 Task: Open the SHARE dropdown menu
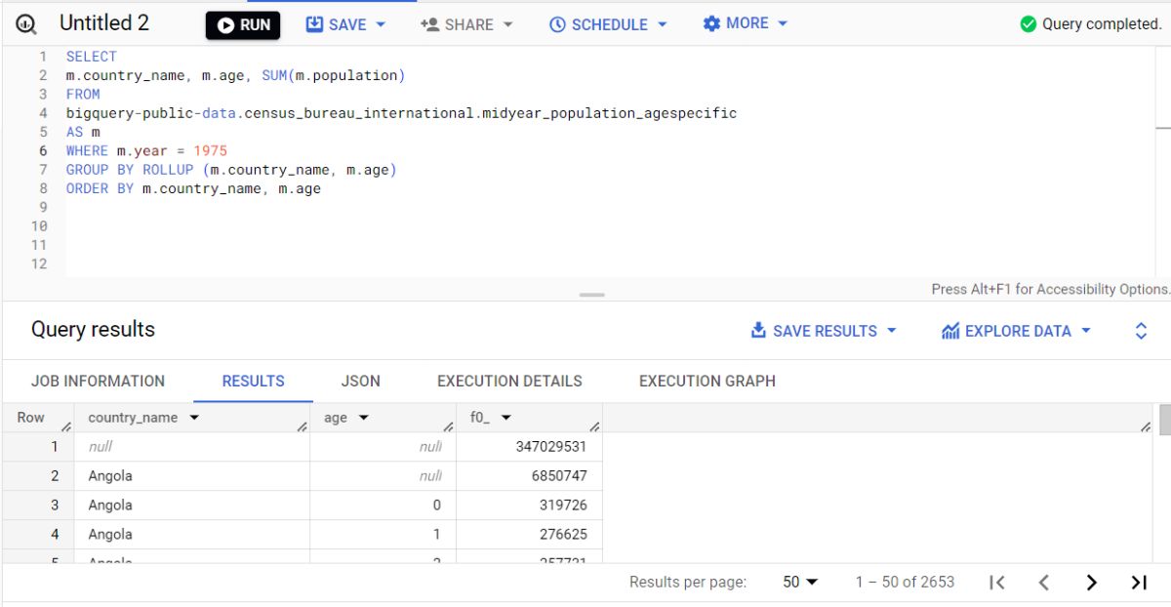(x=466, y=24)
